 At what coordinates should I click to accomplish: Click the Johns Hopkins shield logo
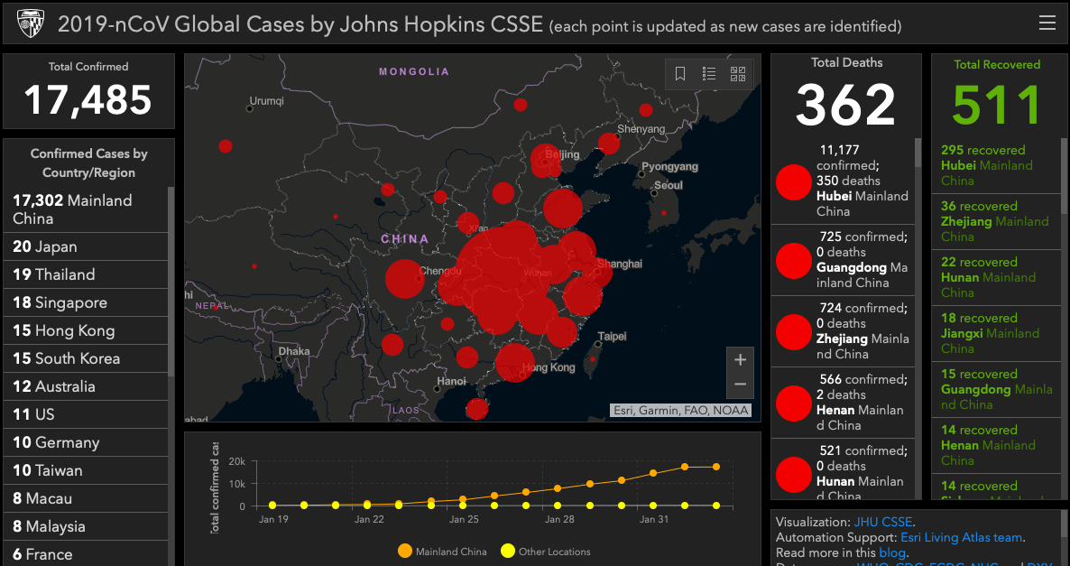tap(30, 23)
